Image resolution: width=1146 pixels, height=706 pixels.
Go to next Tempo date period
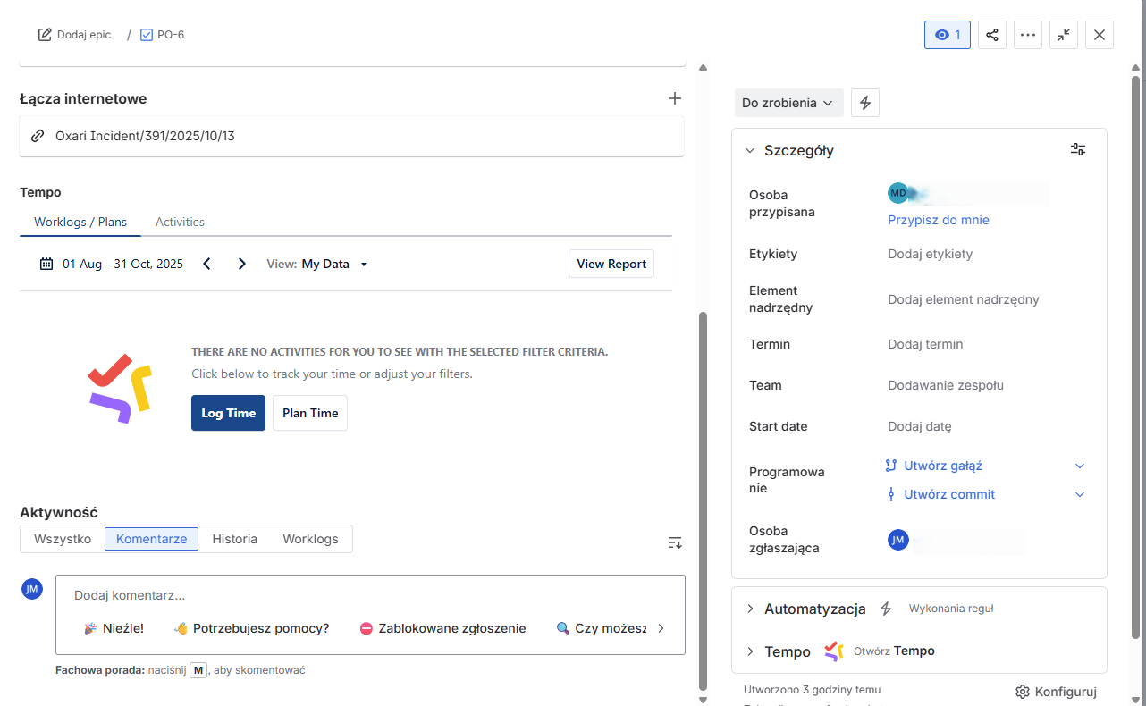[241, 264]
